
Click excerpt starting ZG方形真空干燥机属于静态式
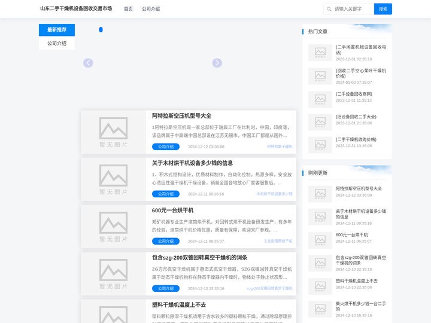pyautogui.click(x=222, y=273)
